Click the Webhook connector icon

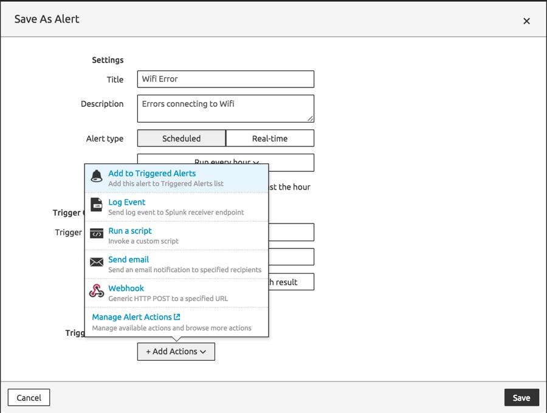[95, 290]
